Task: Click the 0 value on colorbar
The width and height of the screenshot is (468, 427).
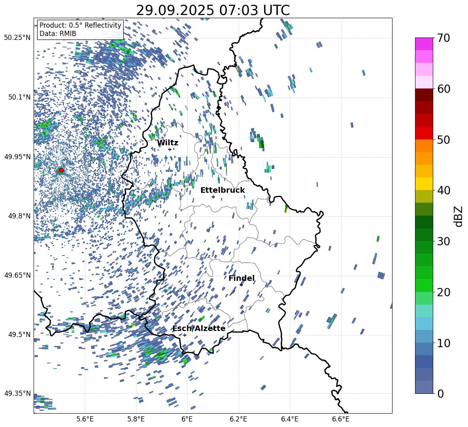Action: tap(440, 393)
